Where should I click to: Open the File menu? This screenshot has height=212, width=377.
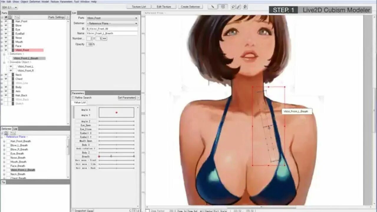[3, 2]
